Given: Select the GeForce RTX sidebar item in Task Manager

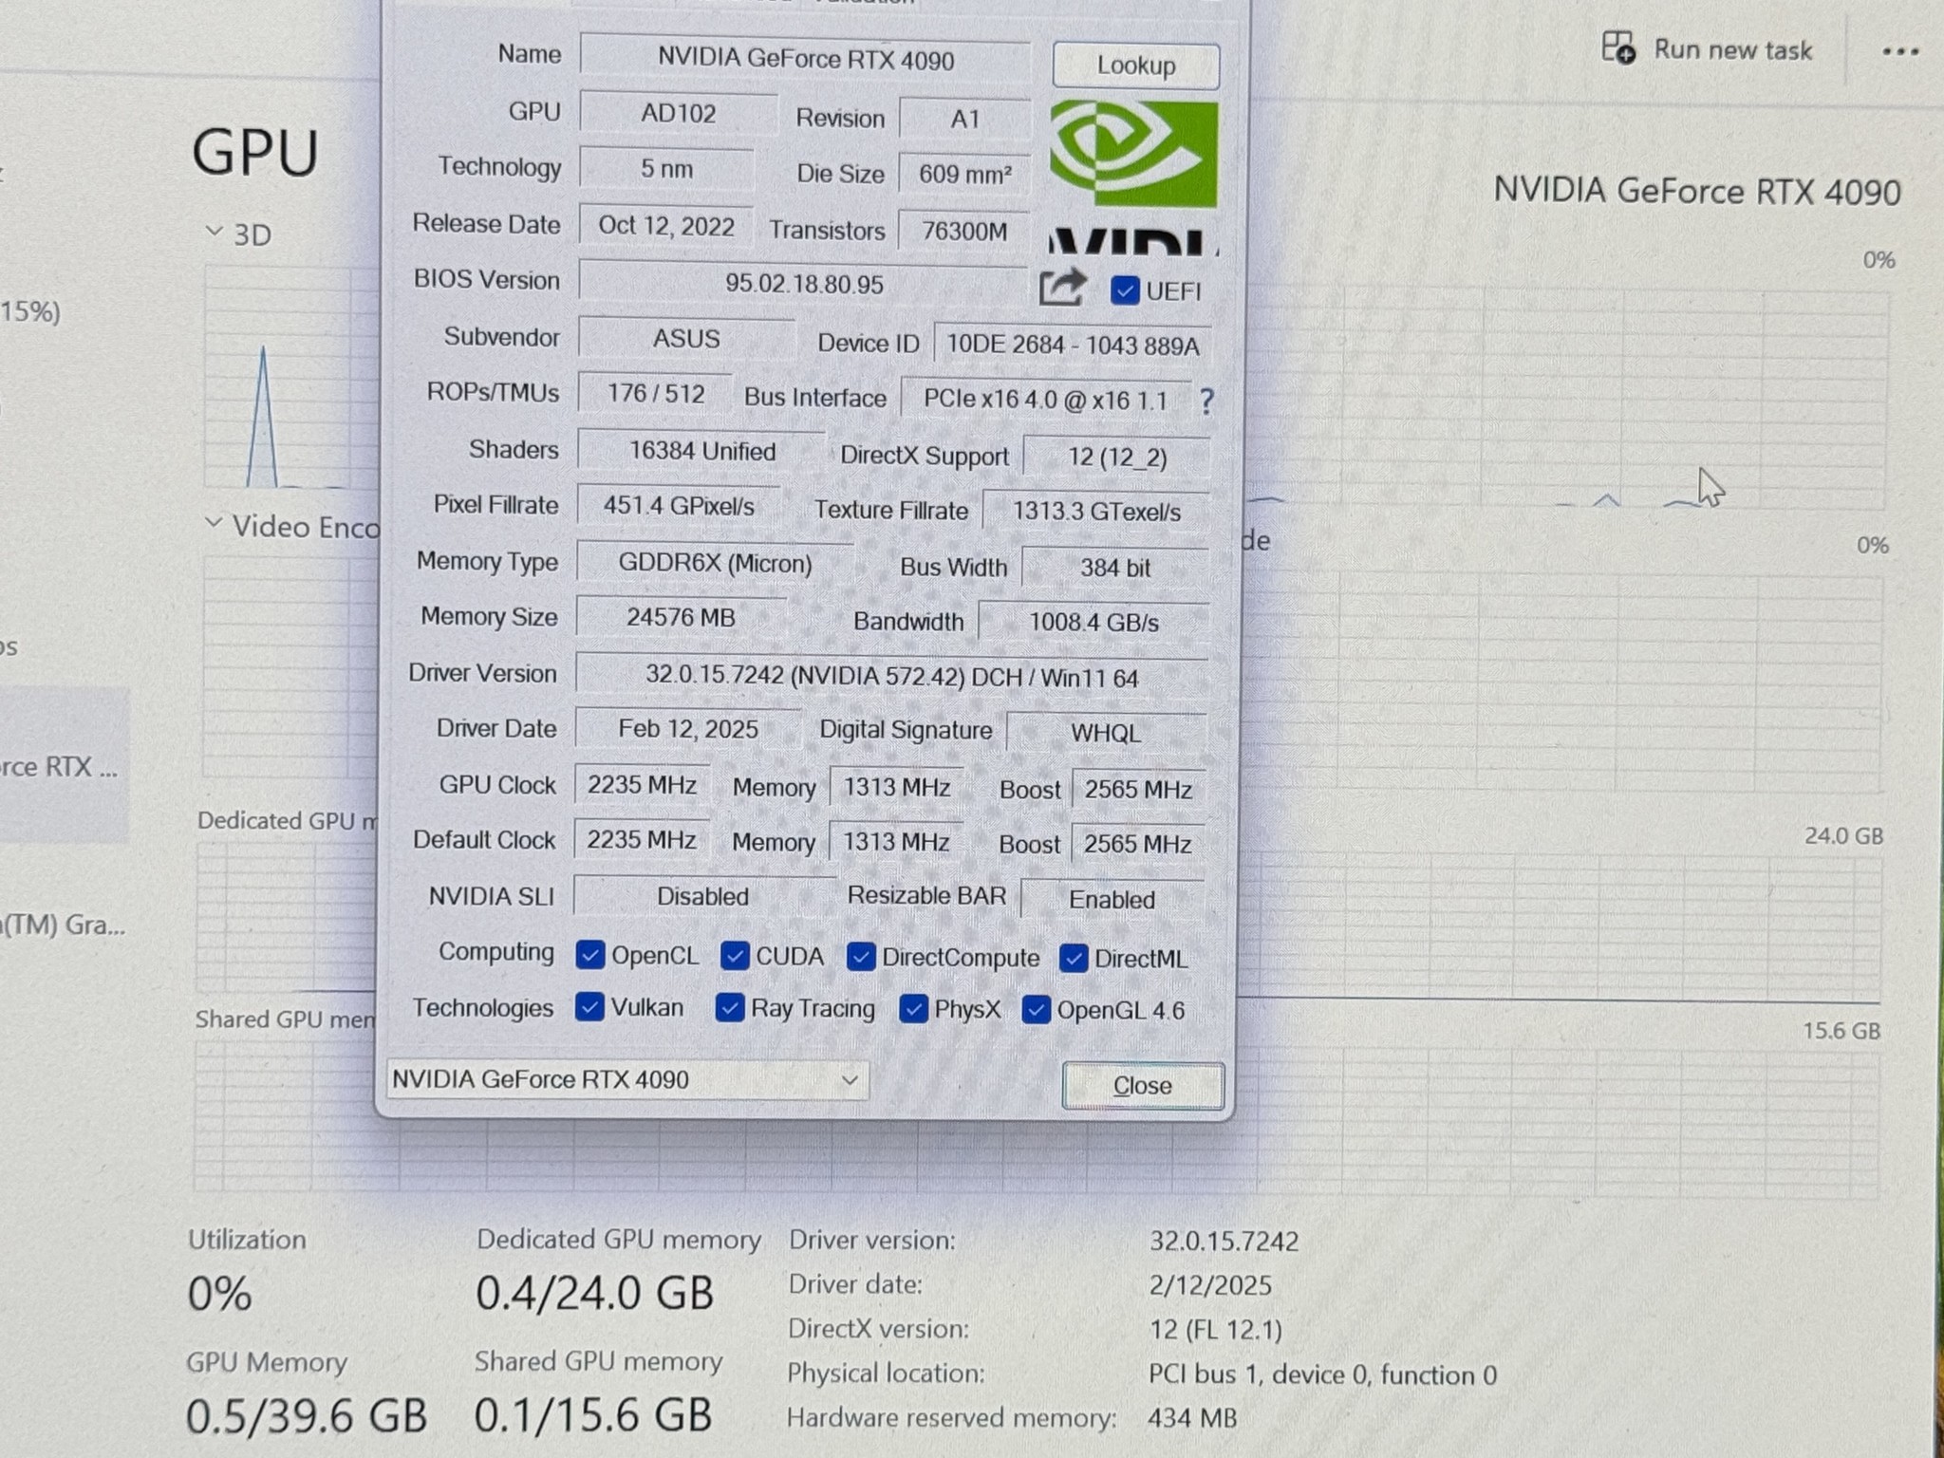Looking at the screenshot, I should tap(63, 766).
